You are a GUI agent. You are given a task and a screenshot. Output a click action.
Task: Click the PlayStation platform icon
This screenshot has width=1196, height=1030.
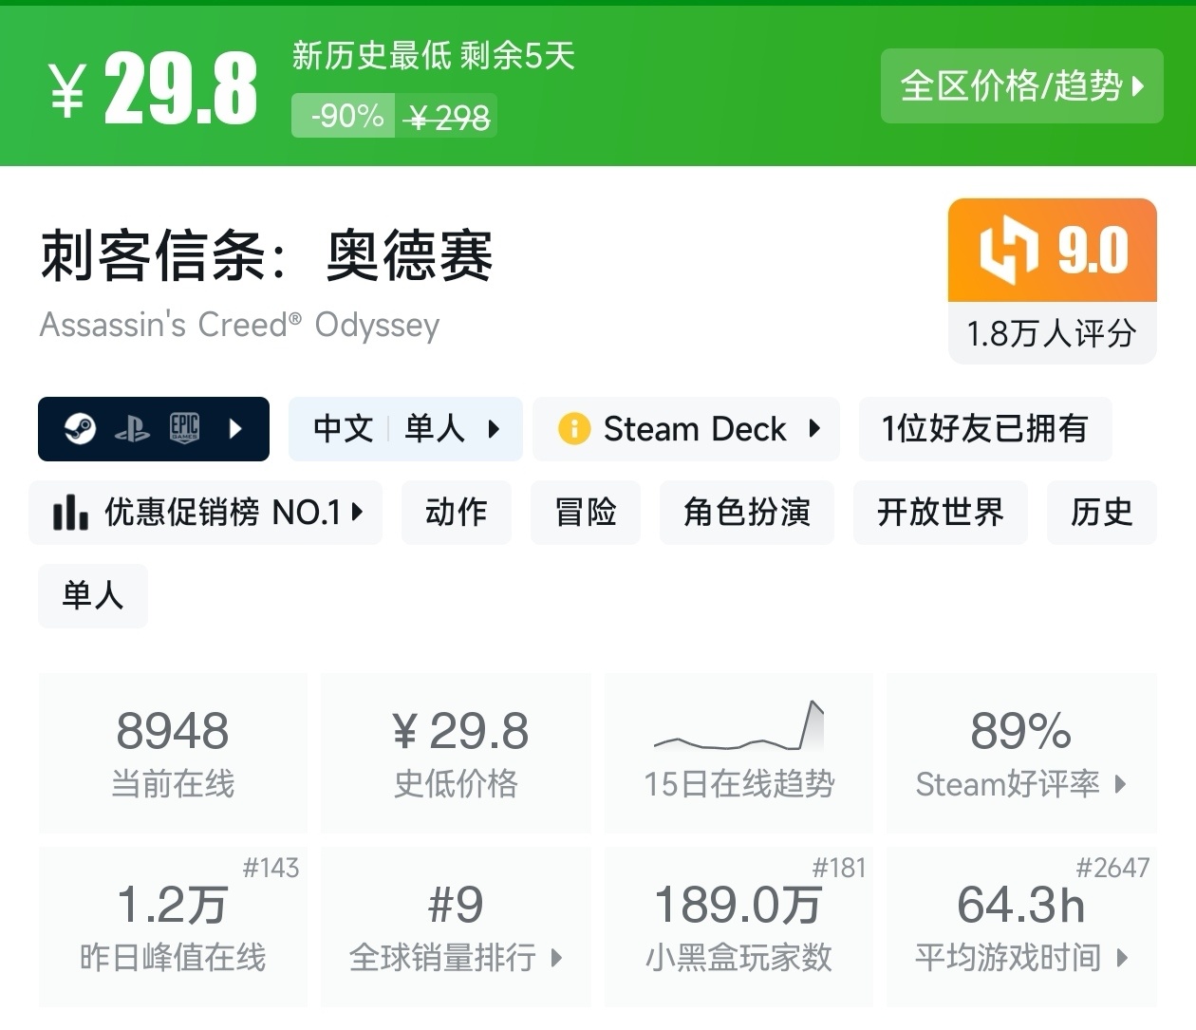[x=132, y=430]
